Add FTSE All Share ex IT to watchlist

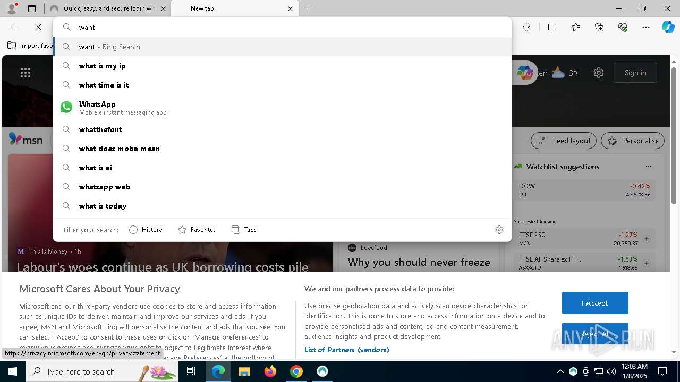647,263
